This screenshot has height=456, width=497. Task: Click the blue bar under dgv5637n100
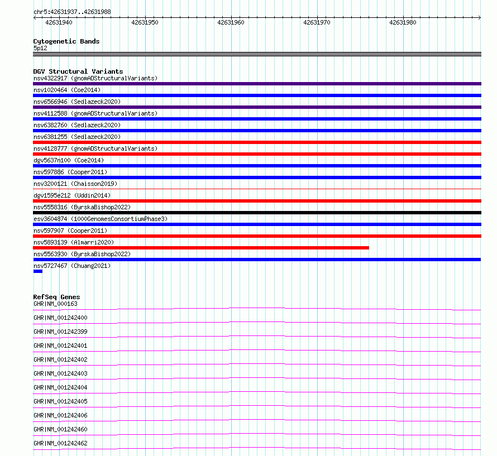click(257, 166)
